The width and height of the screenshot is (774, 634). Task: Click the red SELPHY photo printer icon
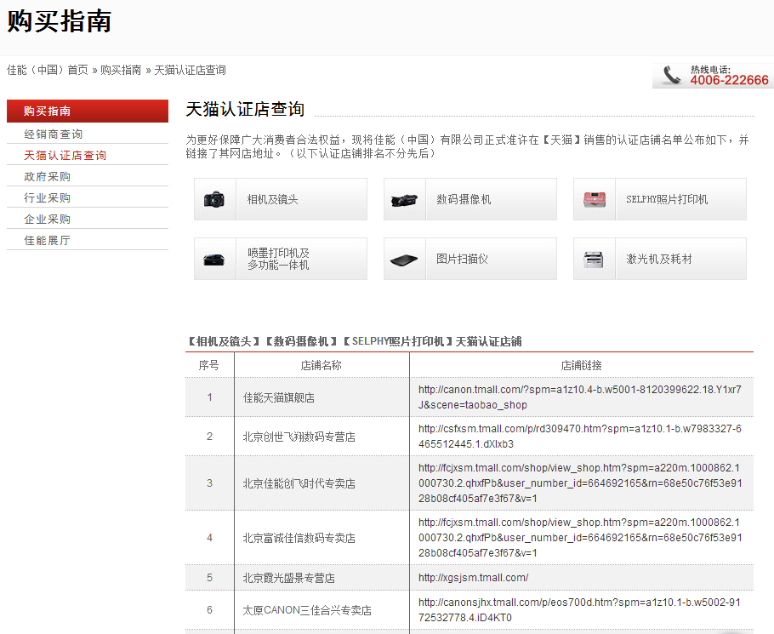point(595,199)
